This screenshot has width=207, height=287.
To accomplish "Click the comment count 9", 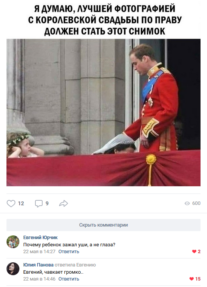I will (x=47, y=203).
